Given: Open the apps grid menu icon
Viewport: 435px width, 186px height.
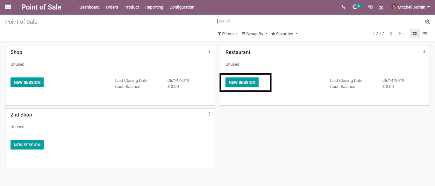Looking at the screenshot, I should pos(8,7).
